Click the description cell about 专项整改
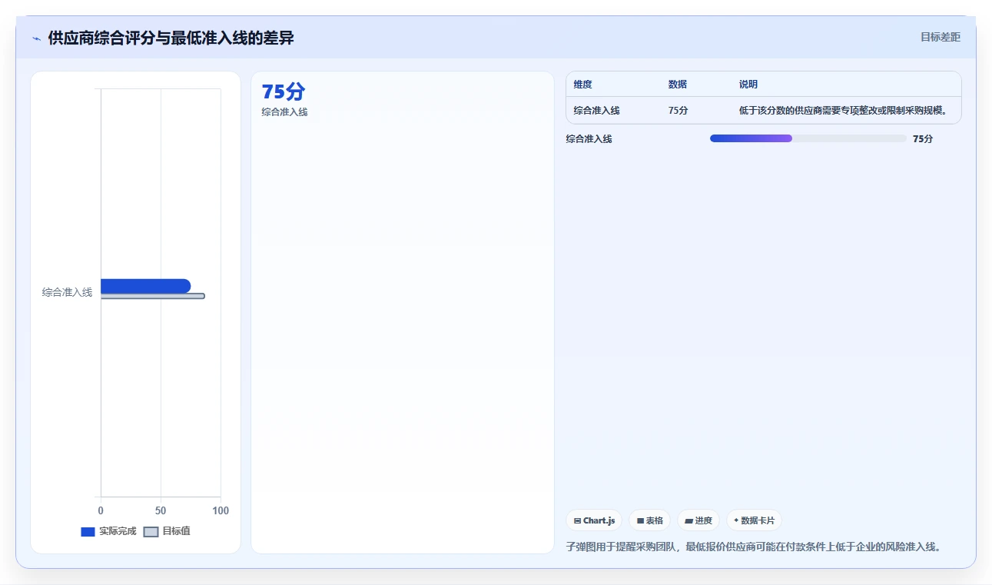The image size is (992, 585). (843, 111)
